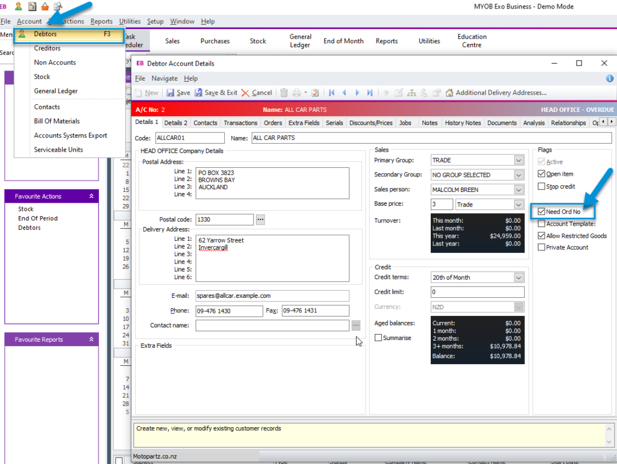This screenshot has width=617, height=464.
Task: Click the document search magnifier icon in the quick-access bar
Action: [x=58, y=6]
